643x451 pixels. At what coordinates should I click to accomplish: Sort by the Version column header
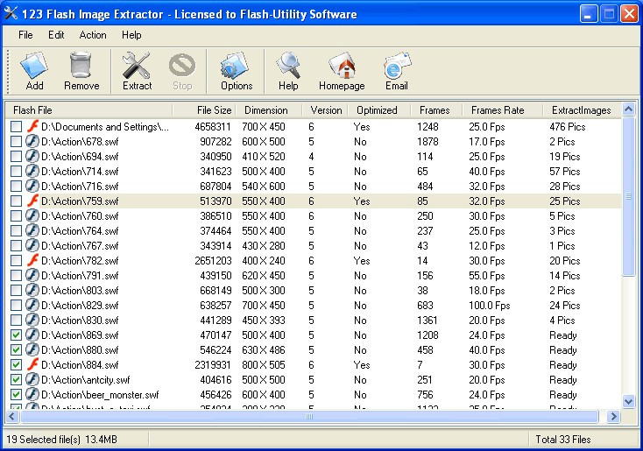point(325,109)
